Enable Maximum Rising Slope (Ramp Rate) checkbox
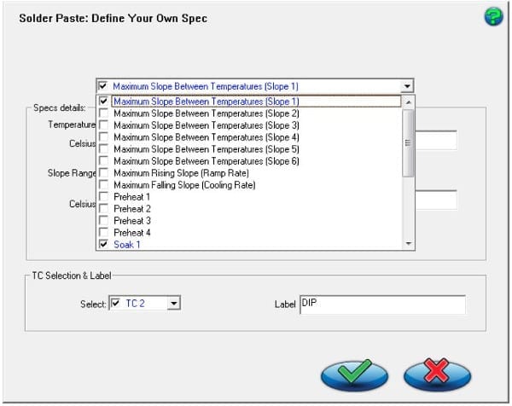Image resolution: width=512 pixels, height=406 pixels. [x=103, y=172]
